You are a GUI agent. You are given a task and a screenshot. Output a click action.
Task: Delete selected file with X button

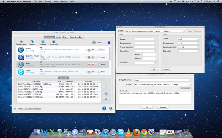(106, 99)
